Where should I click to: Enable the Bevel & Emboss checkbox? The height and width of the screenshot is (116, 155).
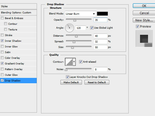(2, 18)
